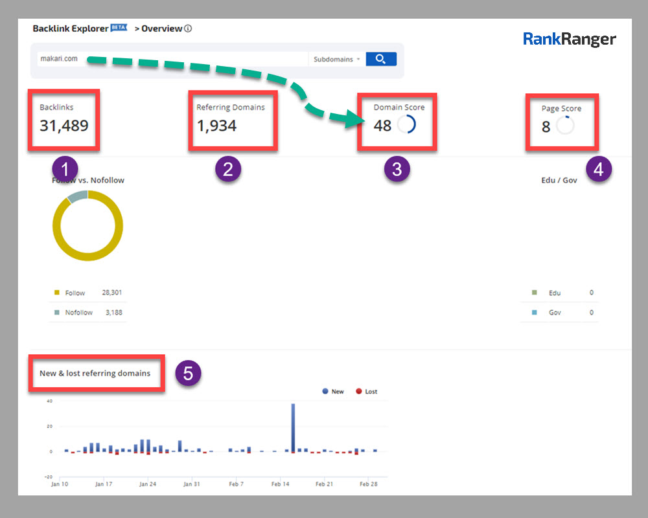The width and height of the screenshot is (648, 518).
Task: Click the Page Score circular gauge
Action: click(x=565, y=126)
